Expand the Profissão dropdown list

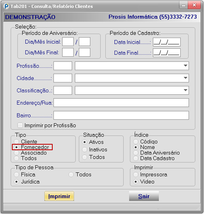[185, 66]
